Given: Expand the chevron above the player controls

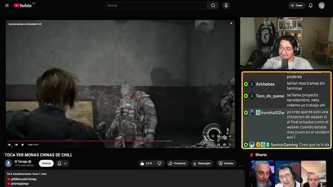Looking at the screenshot, I should tap(120, 145).
